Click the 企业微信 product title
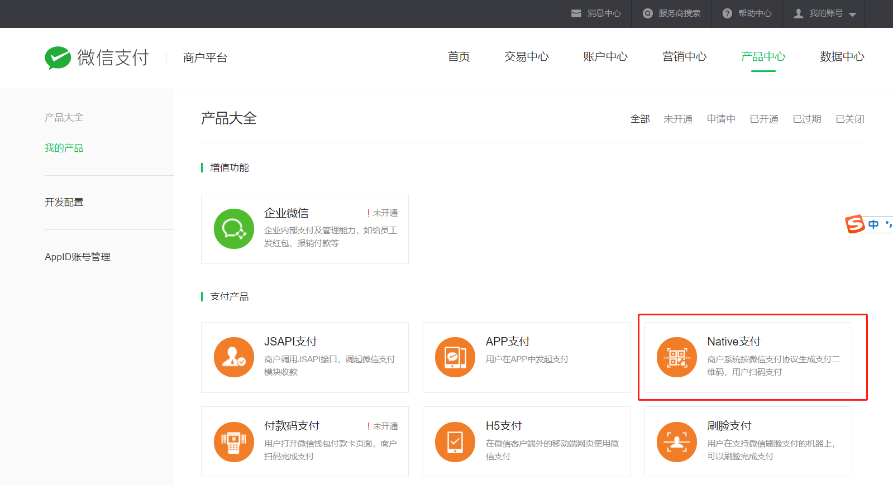Image resolution: width=893 pixels, height=485 pixels. coord(286,213)
